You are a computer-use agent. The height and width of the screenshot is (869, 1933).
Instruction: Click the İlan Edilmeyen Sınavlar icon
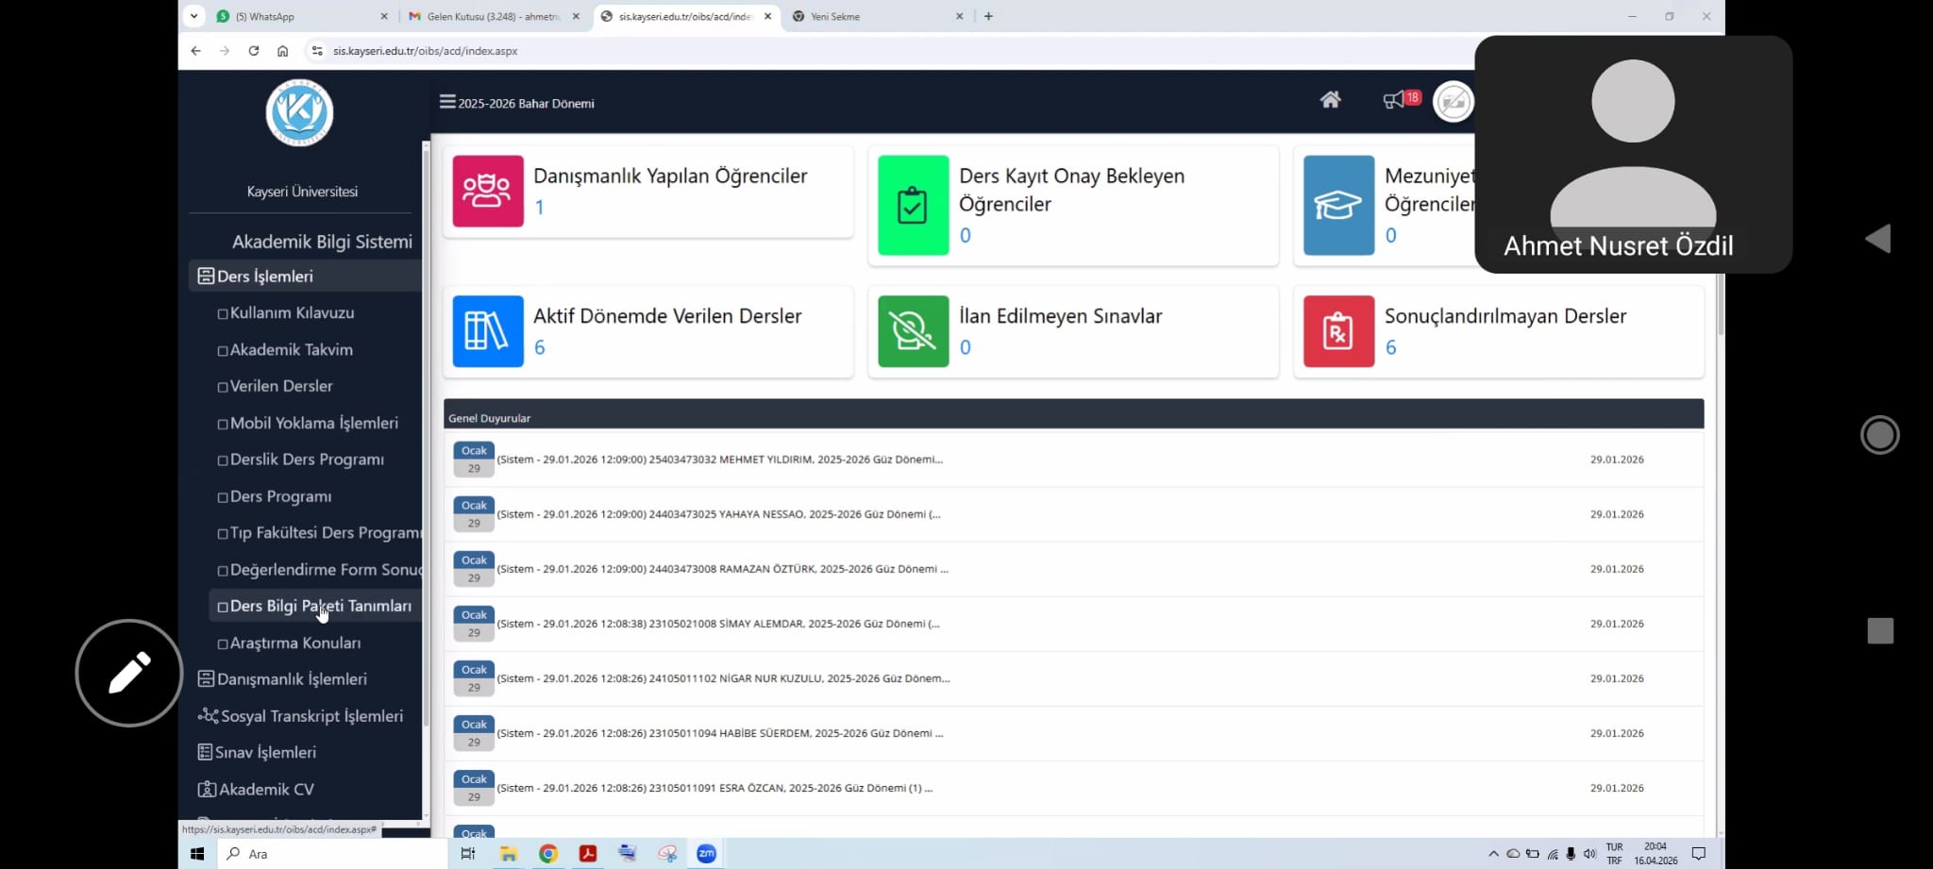913,331
